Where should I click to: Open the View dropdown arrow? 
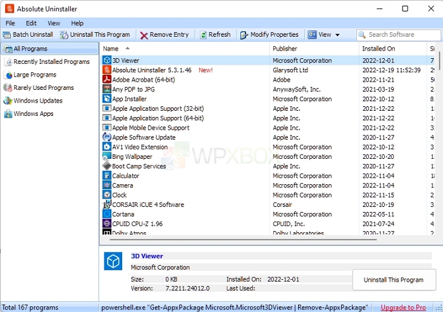point(337,35)
